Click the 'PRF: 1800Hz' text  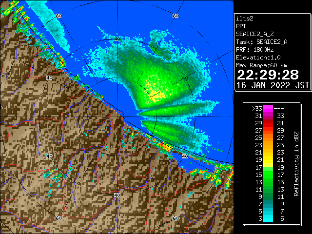tap(255, 50)
